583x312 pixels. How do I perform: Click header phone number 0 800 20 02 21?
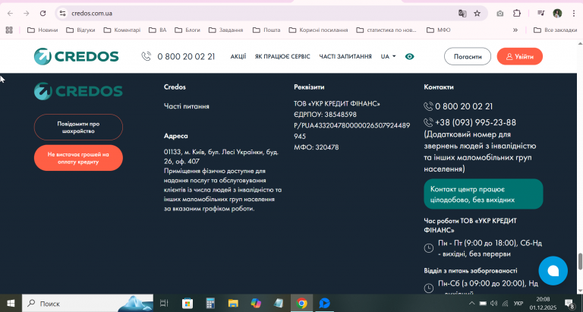186,56
